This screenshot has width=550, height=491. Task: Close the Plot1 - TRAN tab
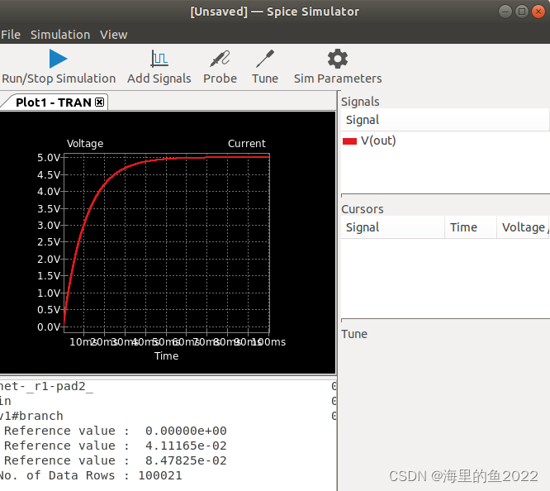pyautogui.click(x=100, y=102)
